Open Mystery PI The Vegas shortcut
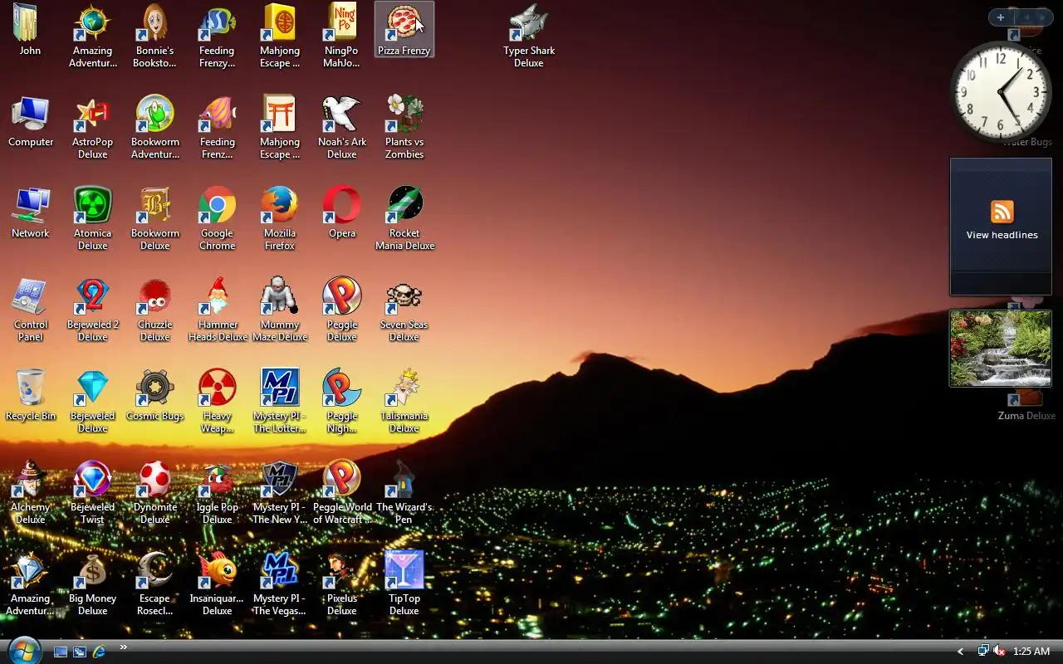This screenshot has height=664, width=1063. pos(280,583)
